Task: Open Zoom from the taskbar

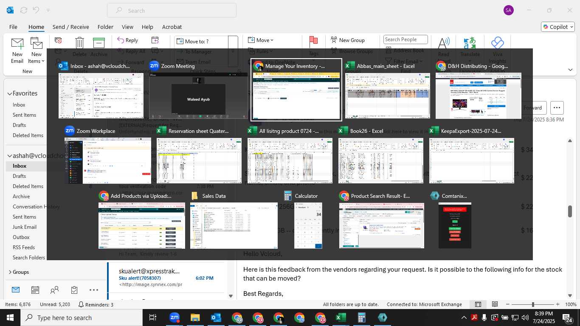Action: coord(175,318)
